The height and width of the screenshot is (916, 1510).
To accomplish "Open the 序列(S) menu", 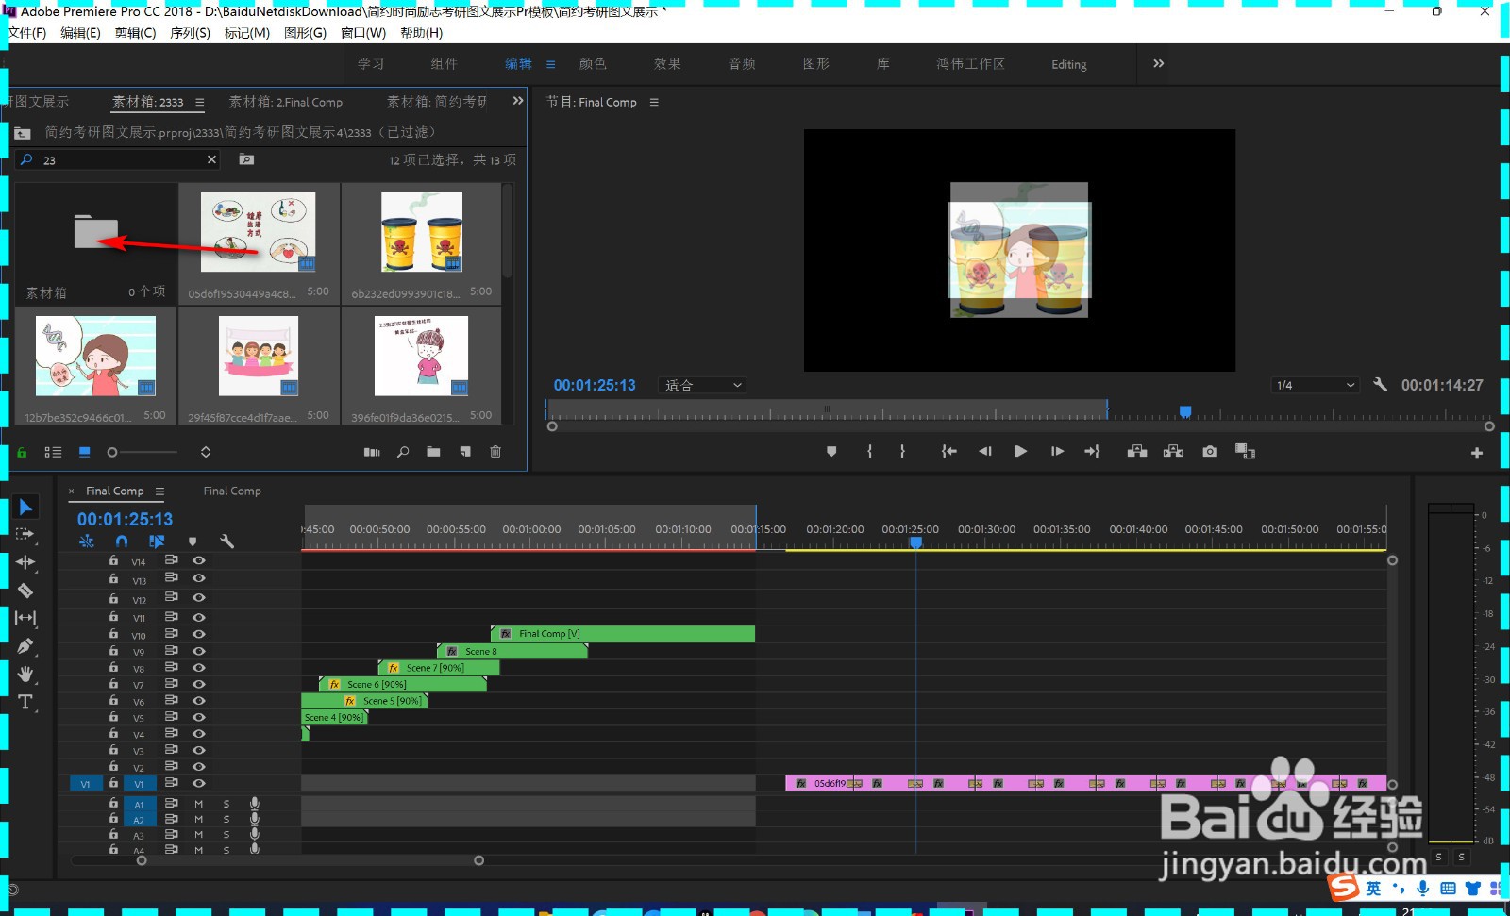I will coord(191,33).
